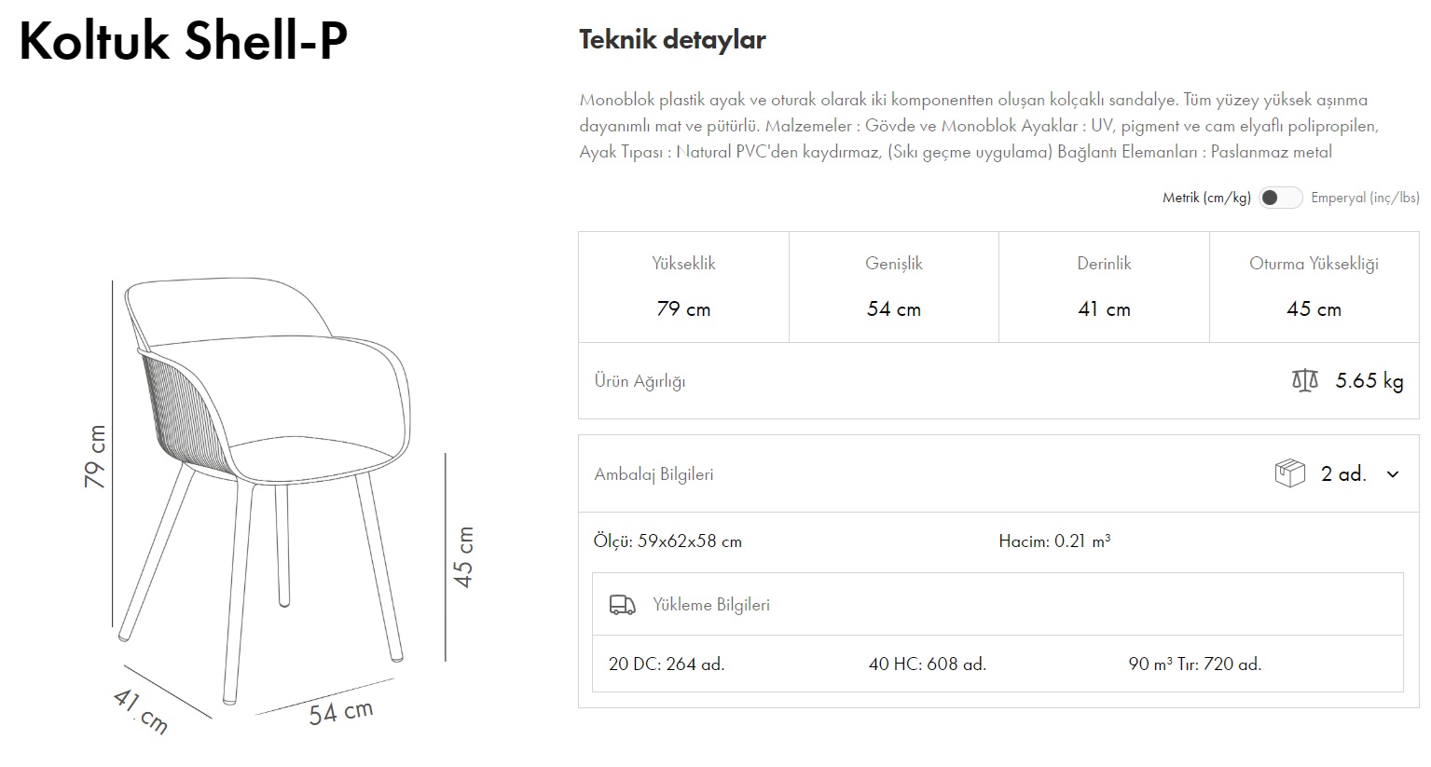This screenshot has width=1431, height=767.
Task: Expand the packaging quantity chevron arrow
Action: [x=1393, y=474]
